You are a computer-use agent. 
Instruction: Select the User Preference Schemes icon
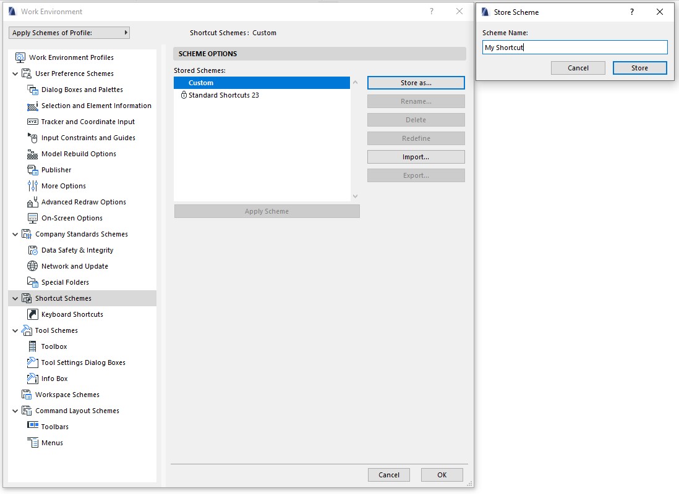[27, 73]
